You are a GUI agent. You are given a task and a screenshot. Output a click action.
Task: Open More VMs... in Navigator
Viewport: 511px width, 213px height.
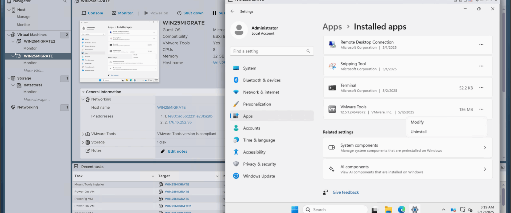(34, 71)
